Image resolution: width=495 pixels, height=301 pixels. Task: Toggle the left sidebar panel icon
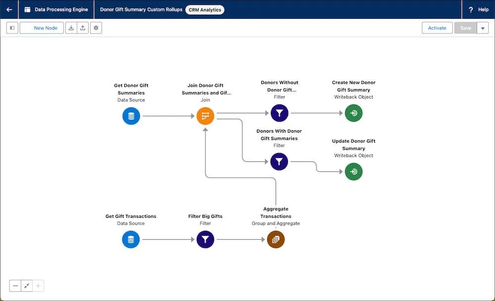[12, 28]
